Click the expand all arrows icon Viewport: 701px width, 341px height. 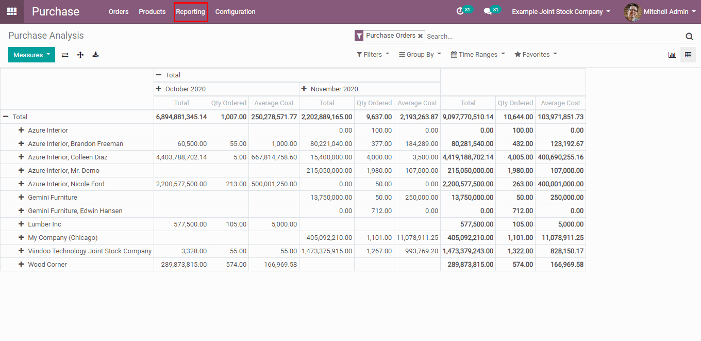(80, 55)
